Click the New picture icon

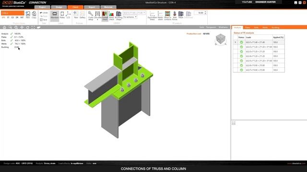[x=76, y=15]
